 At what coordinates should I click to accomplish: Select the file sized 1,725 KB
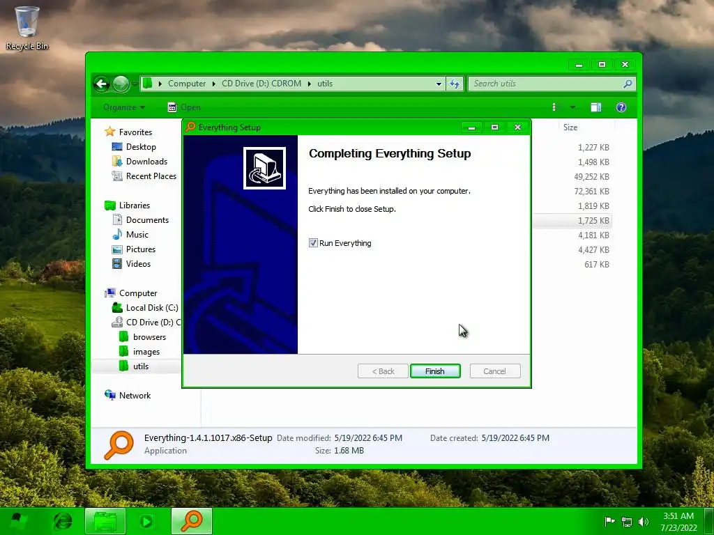593,221
